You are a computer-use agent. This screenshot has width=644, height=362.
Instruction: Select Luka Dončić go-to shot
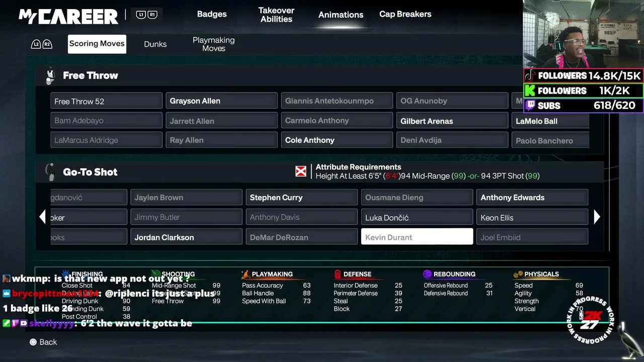417,217
